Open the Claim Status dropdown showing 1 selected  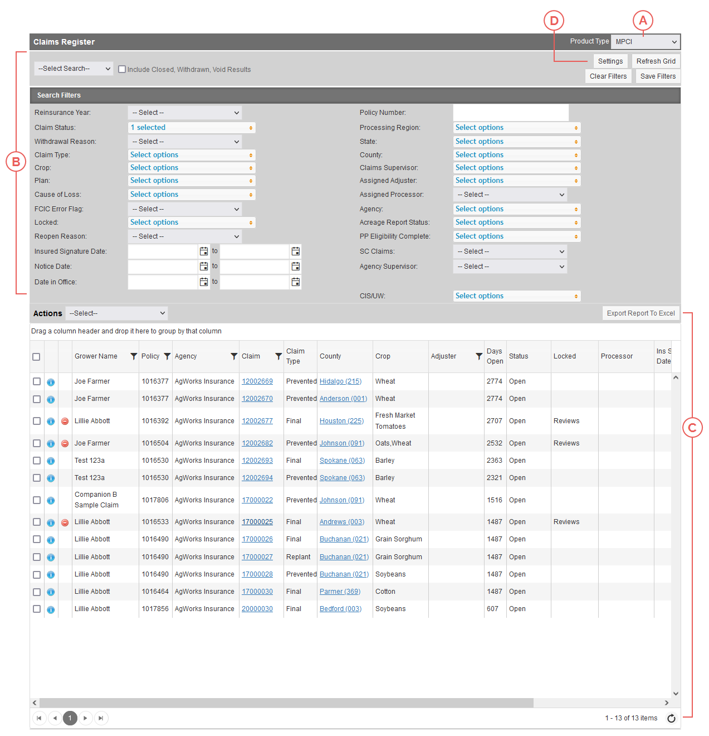click(x=191, y=127)
